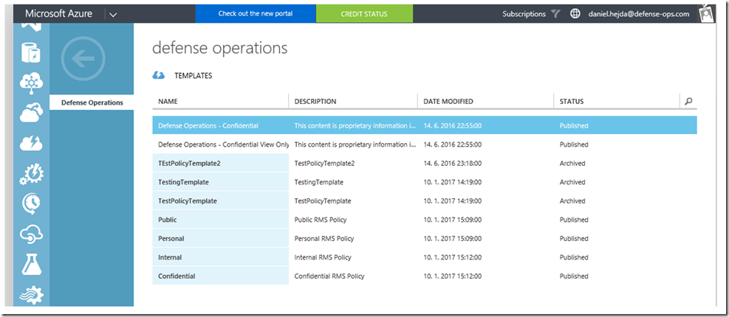This screenshot has height=317, width=729.
Task: Open the gear with lightning sidebar icon
Action: 32,174
